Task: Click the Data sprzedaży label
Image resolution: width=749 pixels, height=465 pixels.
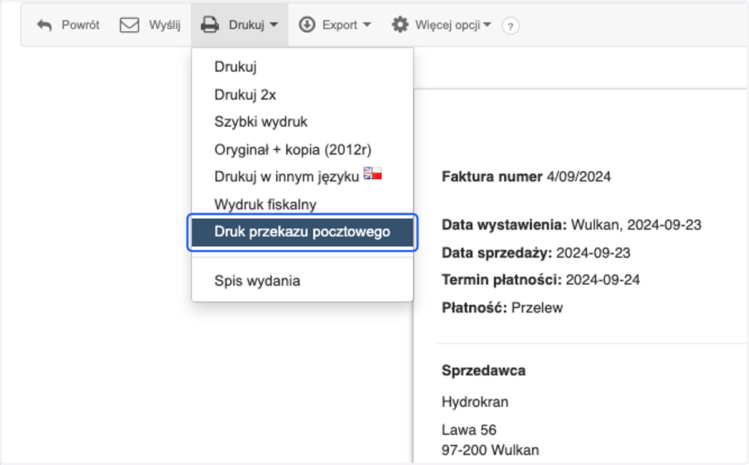Action: [x=497, y=252]
